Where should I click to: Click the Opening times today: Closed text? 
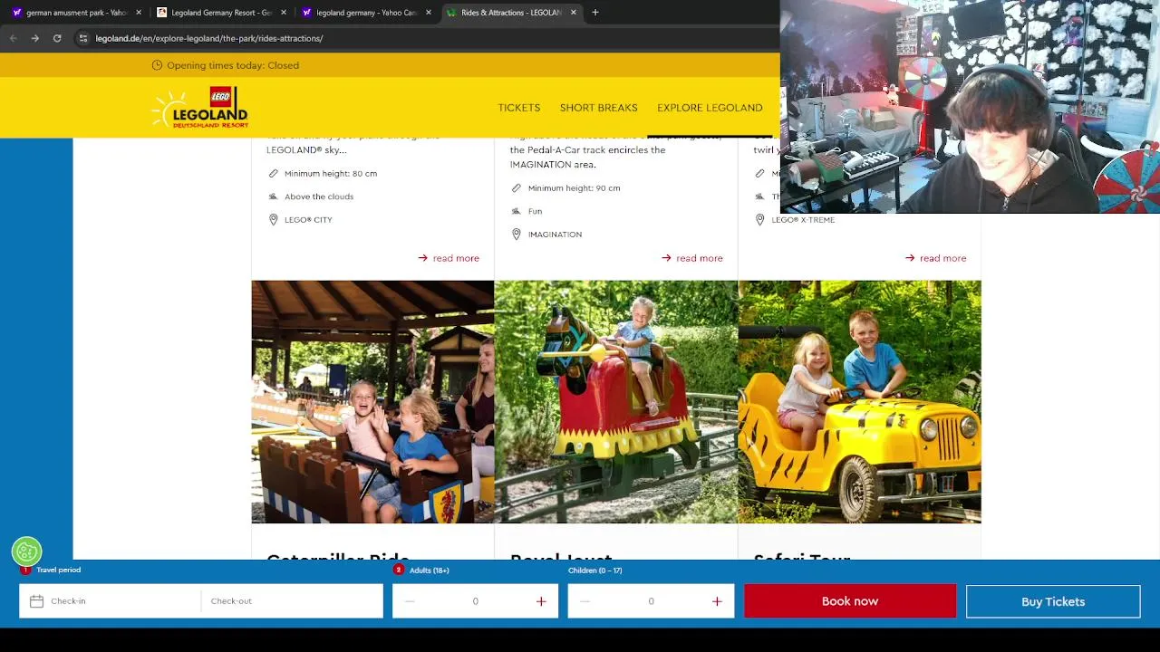233,65
